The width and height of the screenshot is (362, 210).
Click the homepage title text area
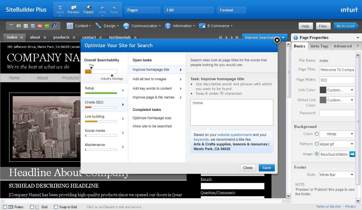232,112
